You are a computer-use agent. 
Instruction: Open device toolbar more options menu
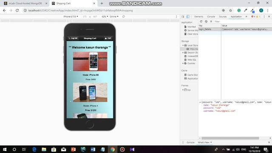[x=176, y=17]
